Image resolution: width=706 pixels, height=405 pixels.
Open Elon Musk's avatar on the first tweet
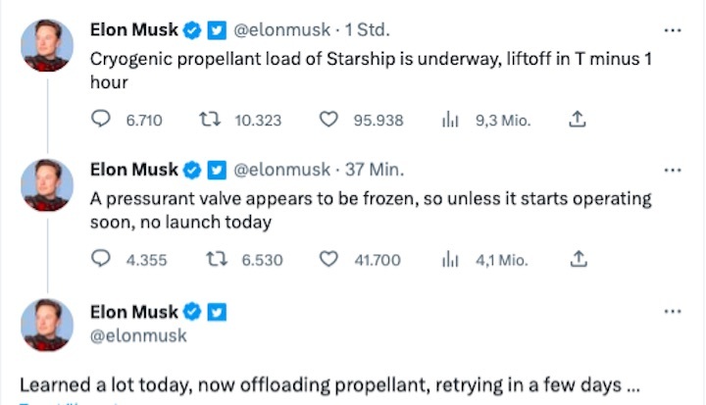click(46, 45)
